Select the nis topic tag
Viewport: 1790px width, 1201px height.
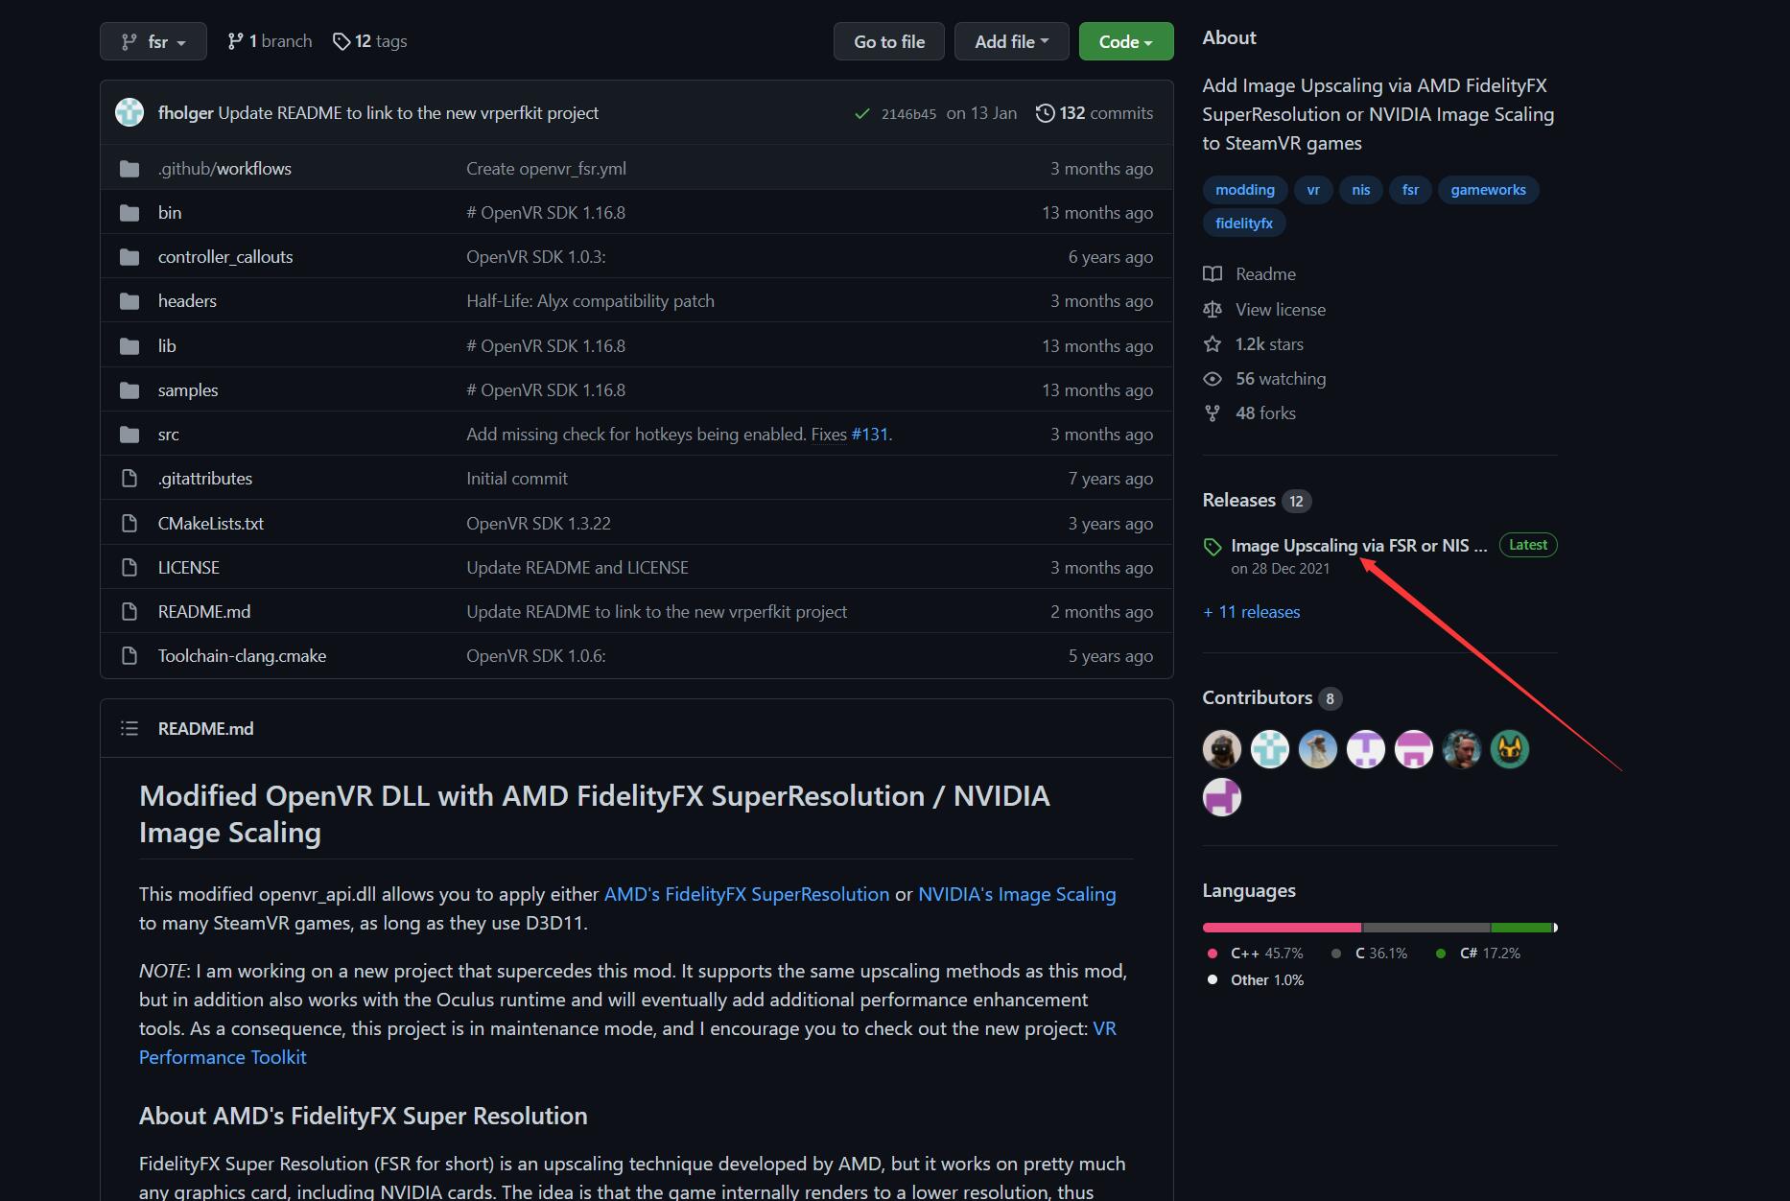point(1361,190)
